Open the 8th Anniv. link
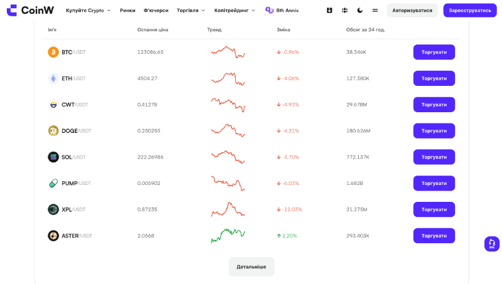 (x=288, y=11)
